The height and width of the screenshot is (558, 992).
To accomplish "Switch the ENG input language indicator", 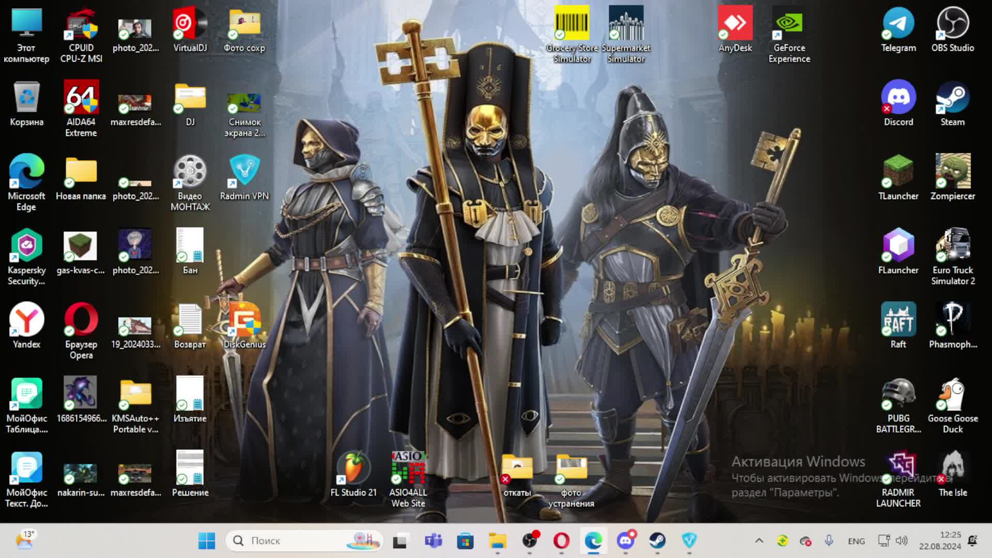I will [x=856, y=541].
